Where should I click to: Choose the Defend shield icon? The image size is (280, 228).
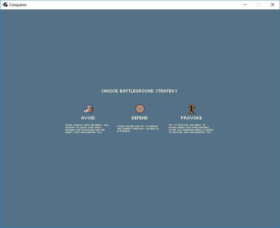[140, 109]
